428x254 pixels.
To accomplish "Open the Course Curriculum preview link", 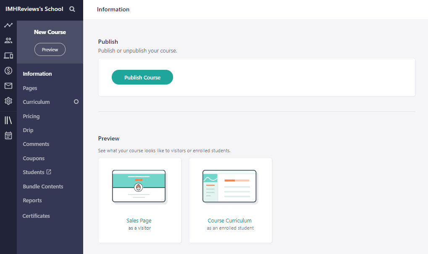I will pyautogui.click(x=230, y=221).
